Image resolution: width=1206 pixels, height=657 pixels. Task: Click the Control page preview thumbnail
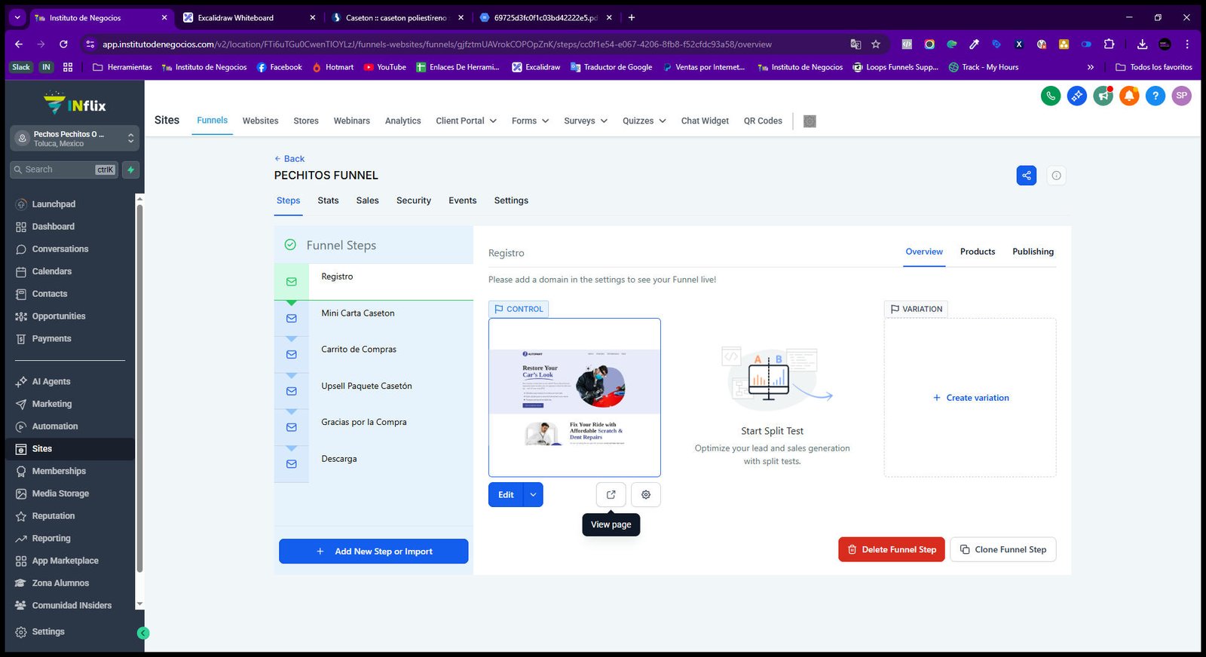click(574, 397)
